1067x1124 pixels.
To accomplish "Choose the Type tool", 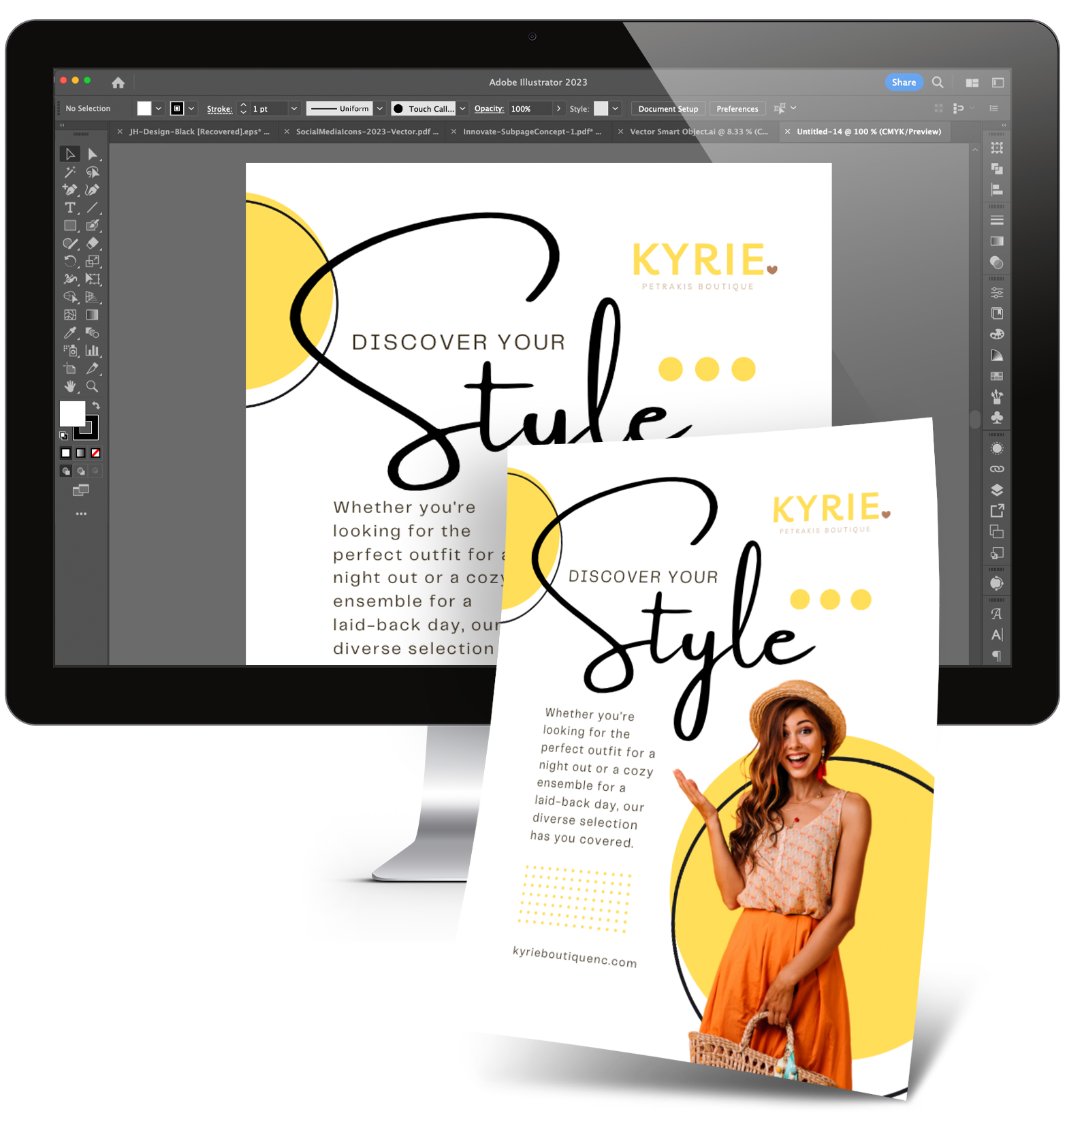I will (x=69, y=208).
